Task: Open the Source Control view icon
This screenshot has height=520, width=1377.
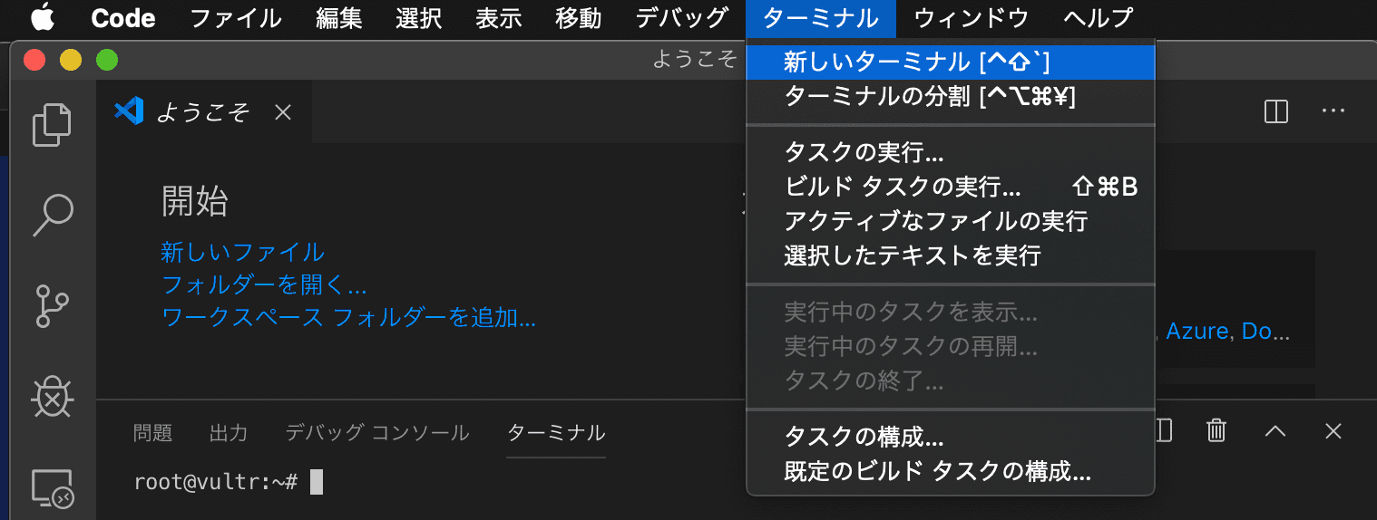Action: [x=52, y=305]
